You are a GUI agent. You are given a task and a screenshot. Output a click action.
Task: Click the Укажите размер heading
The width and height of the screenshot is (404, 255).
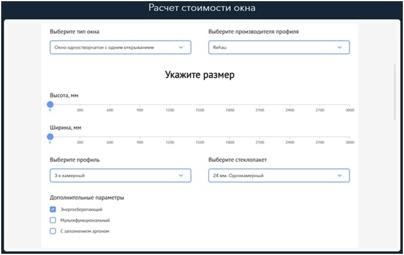[x=200, y=75]
